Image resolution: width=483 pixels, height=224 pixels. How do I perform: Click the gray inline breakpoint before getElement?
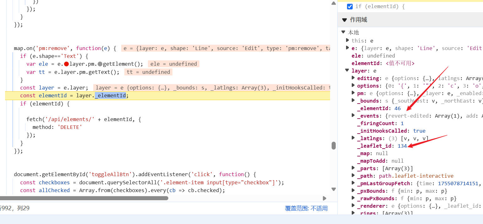tap(100, 64)
